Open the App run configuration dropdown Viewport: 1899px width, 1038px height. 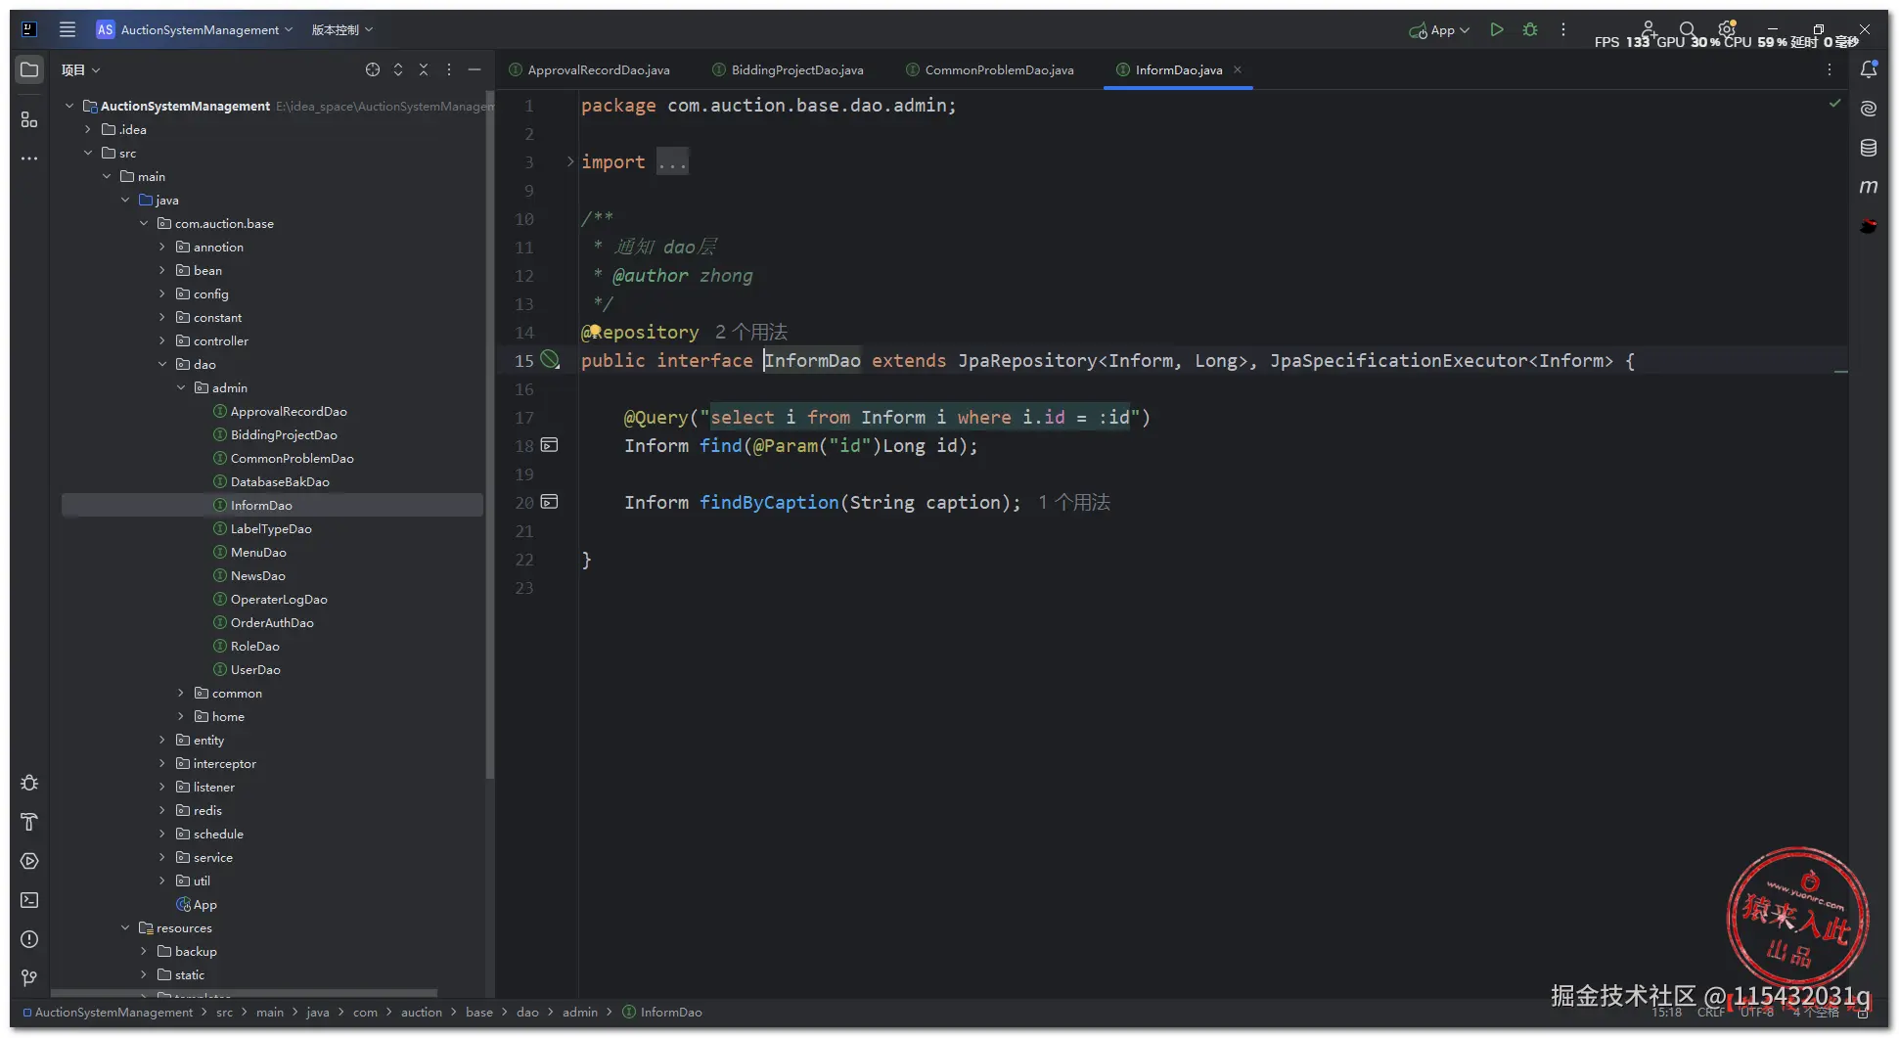[x=1439, y=29]
